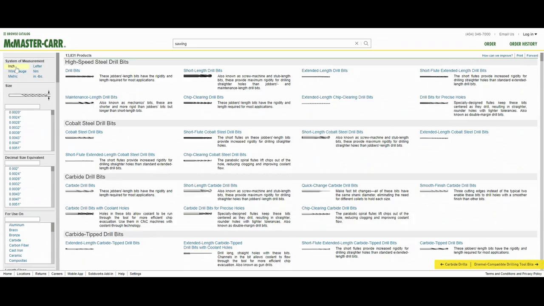
Task: Open the Carbide-Tipped Drill Bits thumbnail image
Action: click(434, 249)
